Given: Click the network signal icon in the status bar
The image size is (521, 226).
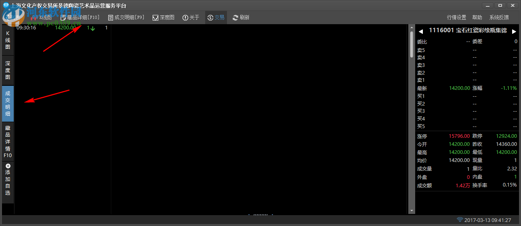Looking at the screenshot, I should 460,220.
